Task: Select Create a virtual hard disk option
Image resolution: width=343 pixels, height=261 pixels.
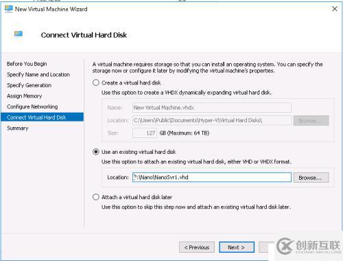Action: coord(96,82)
